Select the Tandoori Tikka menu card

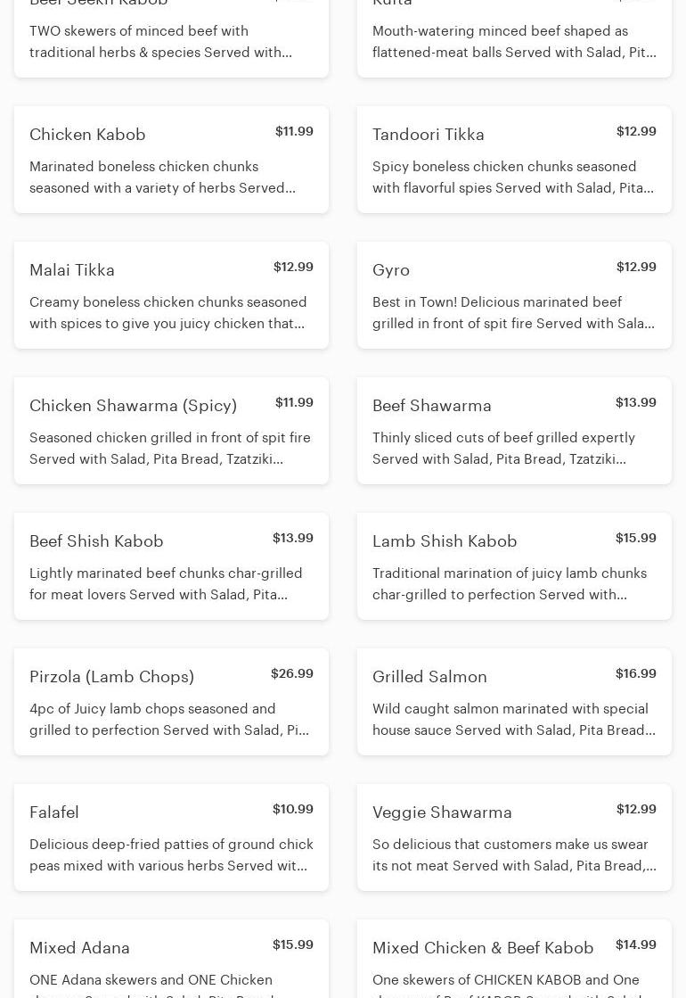coord(429,135)
